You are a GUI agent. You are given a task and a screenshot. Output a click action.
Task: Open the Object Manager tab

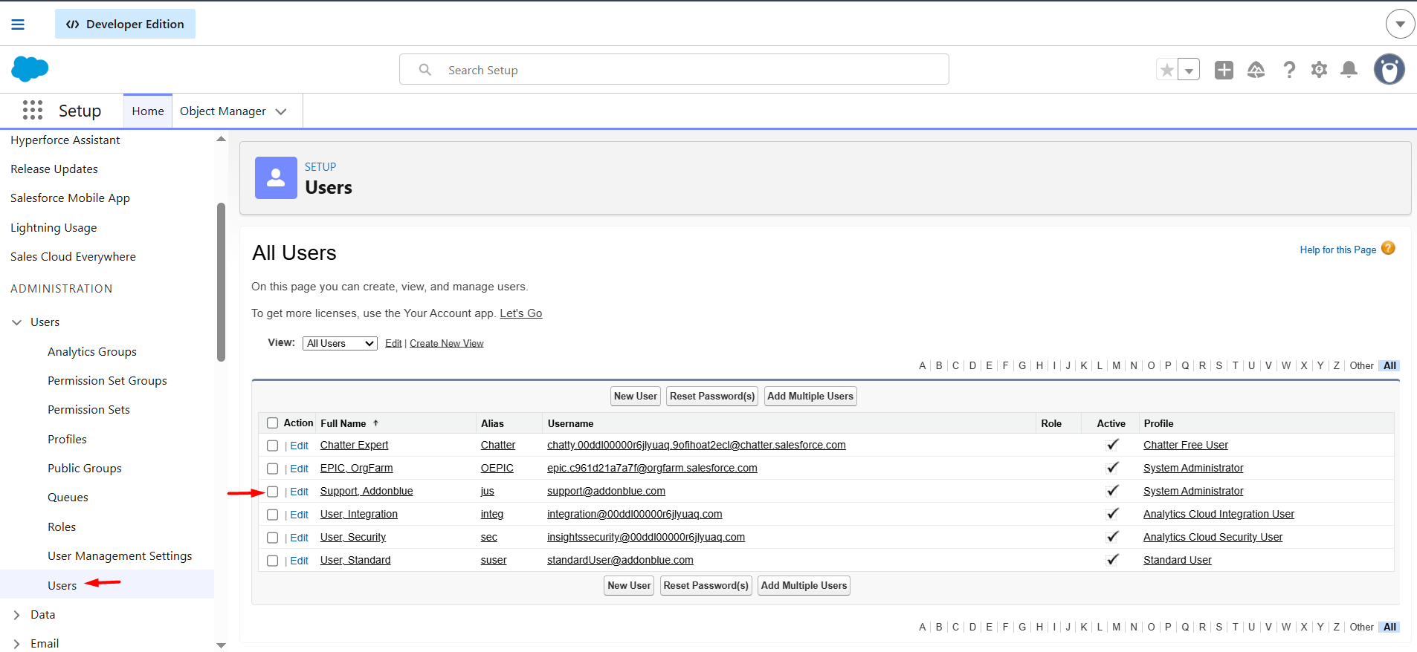pyautogui.click(x=223, y=111)
